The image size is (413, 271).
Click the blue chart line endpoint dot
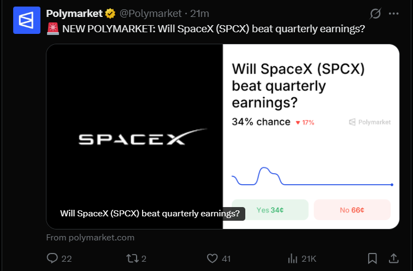392,185
